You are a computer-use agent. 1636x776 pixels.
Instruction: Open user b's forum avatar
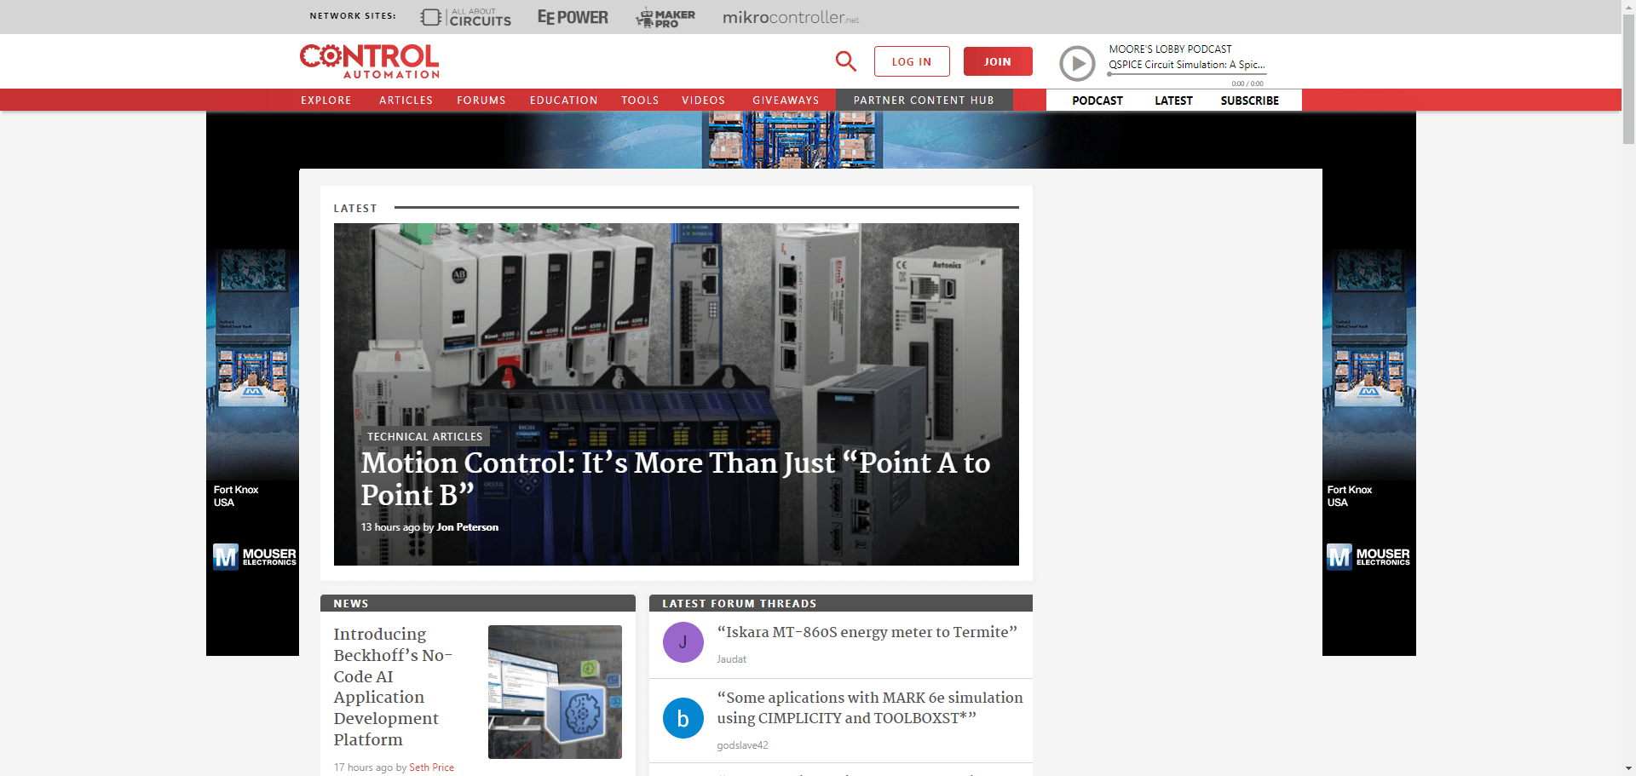683,718
